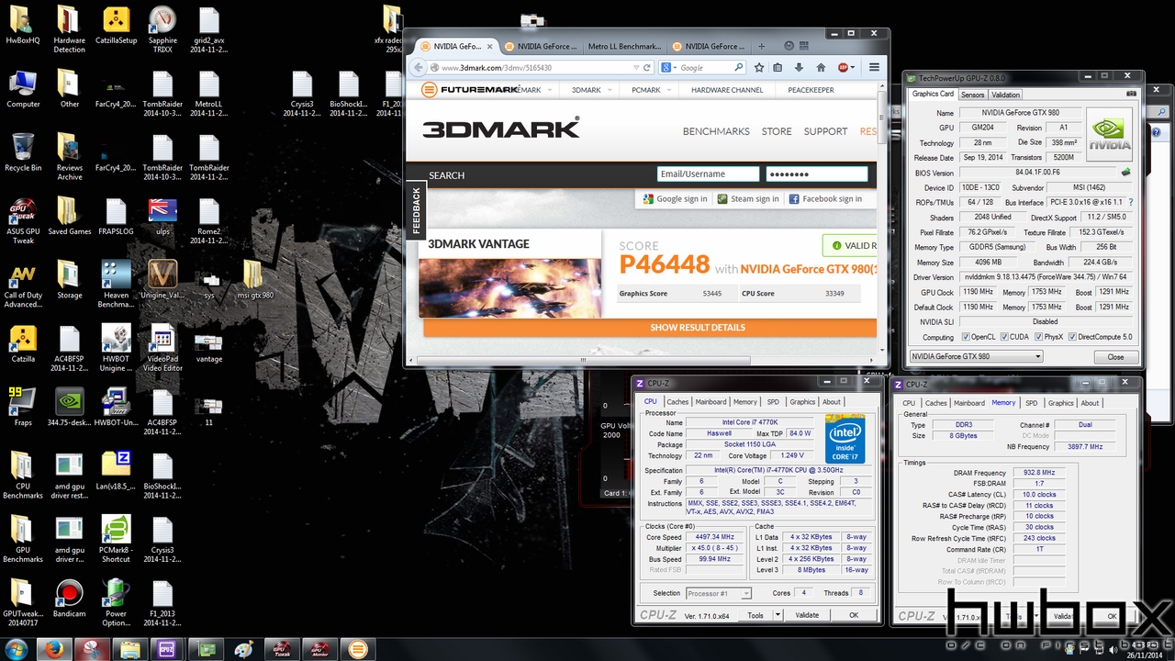The image size is (1175, 661).
Task: Open Unigine Valley desktop shortcut
Action: [162, 279]
